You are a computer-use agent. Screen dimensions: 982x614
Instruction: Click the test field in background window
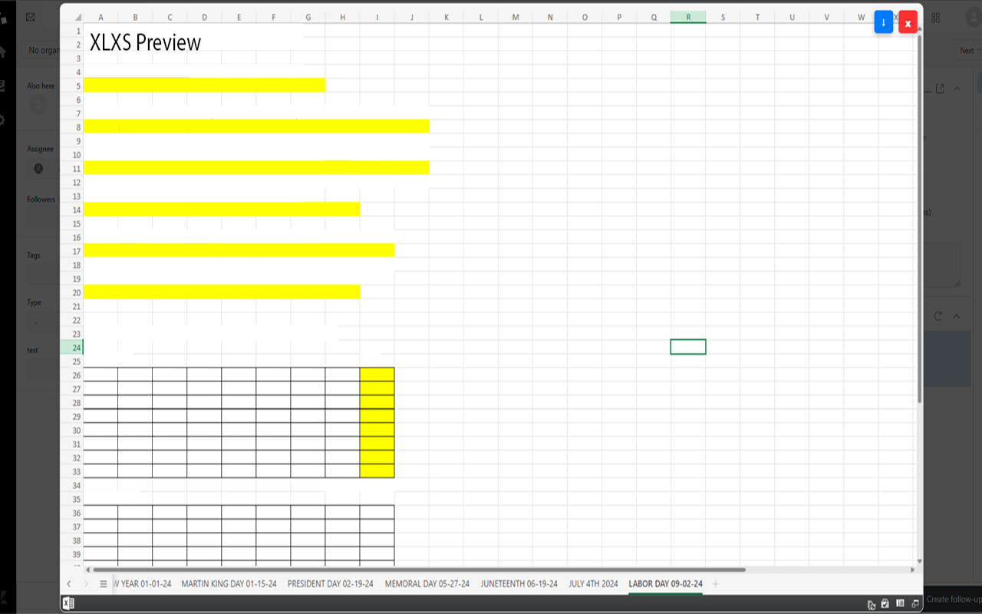pos(43,371)
